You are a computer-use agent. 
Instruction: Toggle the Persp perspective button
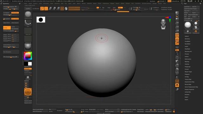(x=177, y=35)
